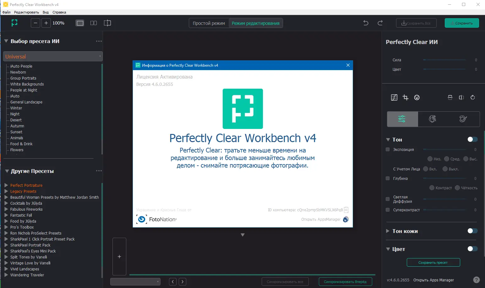Open the dropdown in the bottom filmstrip bar
The height and width of the screenshot is (288, 485).
[135, 282]
